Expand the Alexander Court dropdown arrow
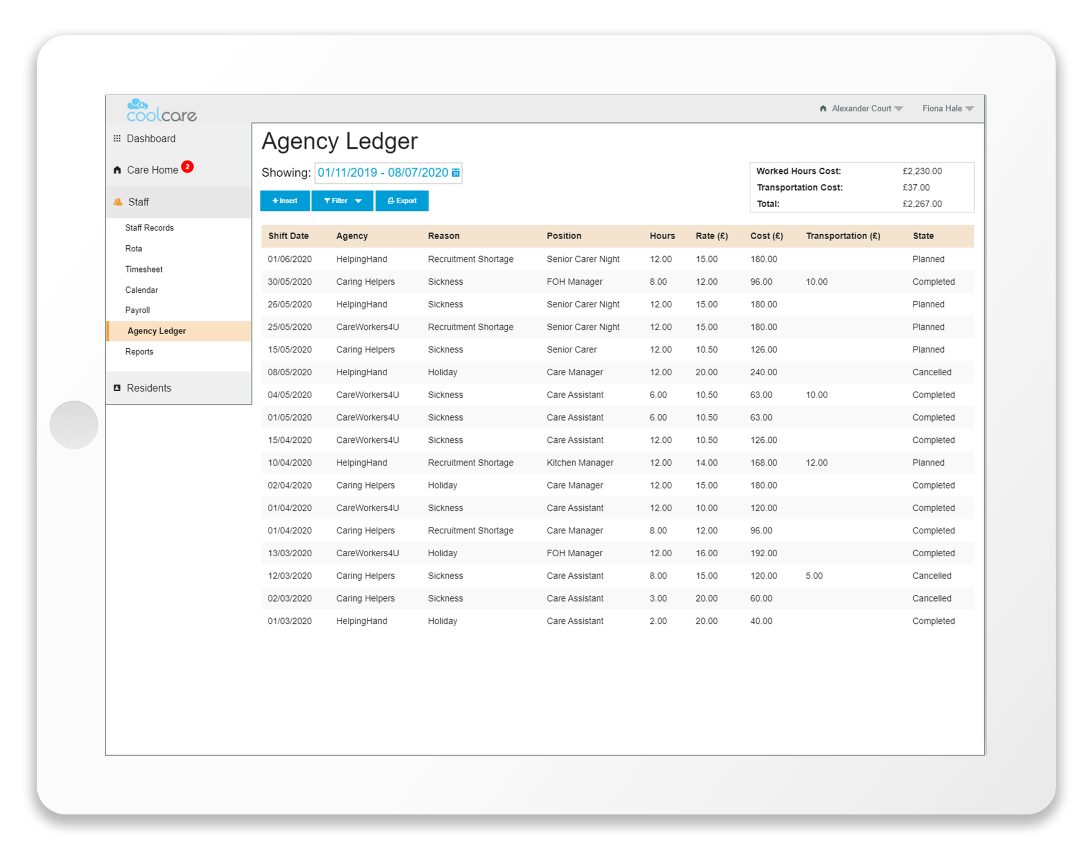Screen dimensions: 1090x849 point(899,109)
